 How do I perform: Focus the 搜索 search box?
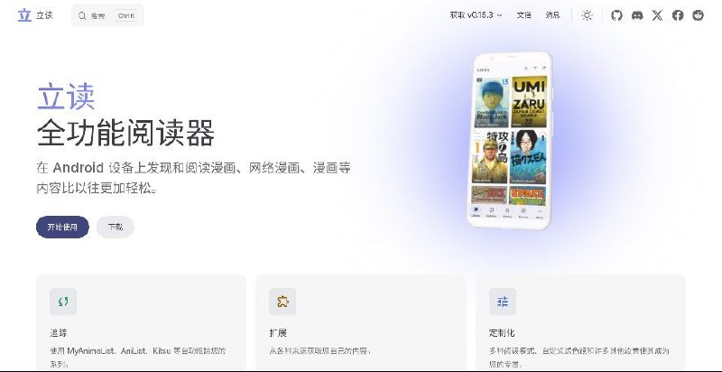coord(107,15)
